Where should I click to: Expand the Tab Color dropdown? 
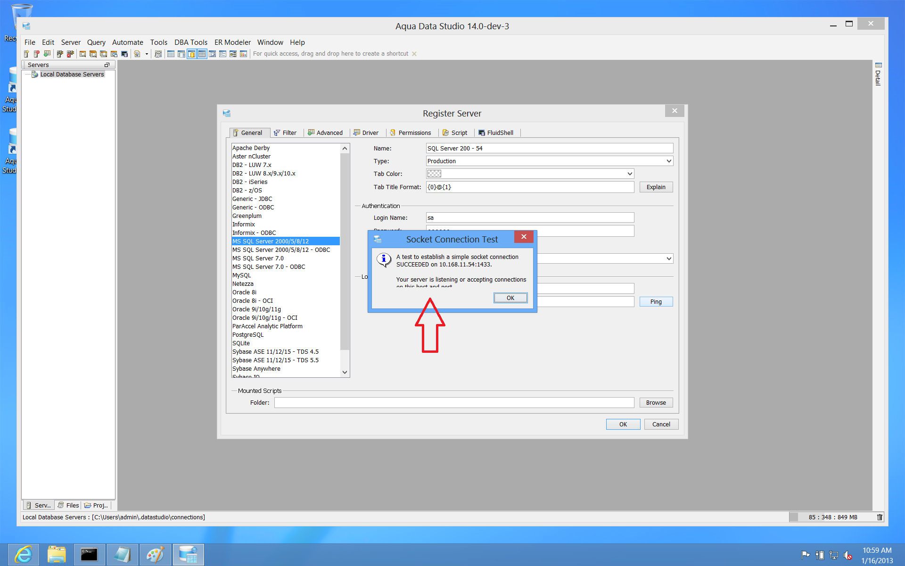pos(629,174)
